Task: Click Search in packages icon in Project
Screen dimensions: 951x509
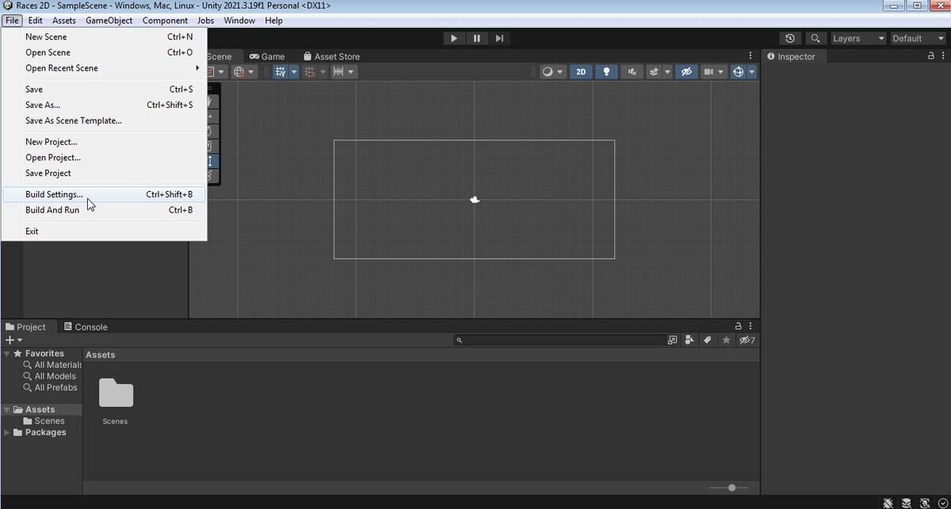Action: (x=673, y=340)
